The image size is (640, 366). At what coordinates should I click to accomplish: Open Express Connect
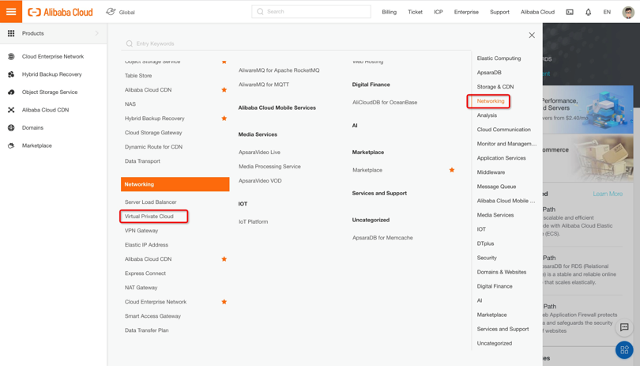[x=145, y=274]
